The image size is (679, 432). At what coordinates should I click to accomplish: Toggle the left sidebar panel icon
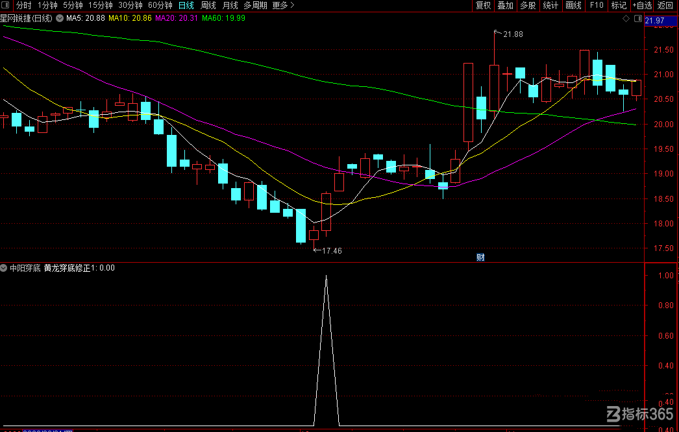[6, 5]
